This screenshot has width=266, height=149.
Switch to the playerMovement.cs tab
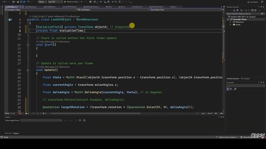tap(156, 7)
